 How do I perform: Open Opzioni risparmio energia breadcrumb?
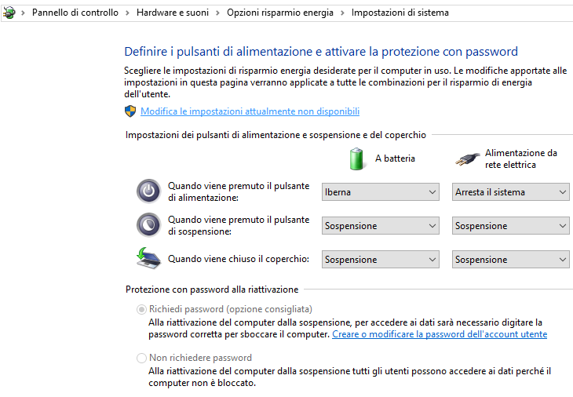280,13
